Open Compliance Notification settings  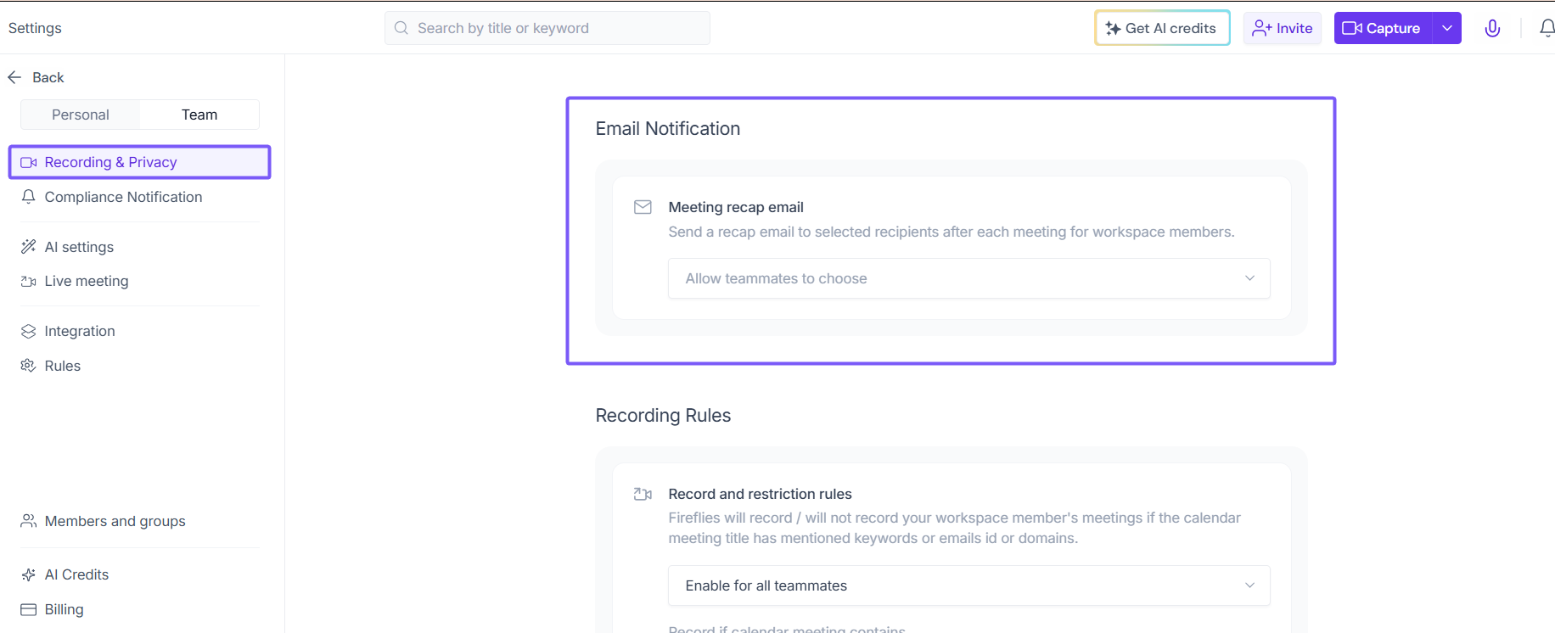[123, 197]
